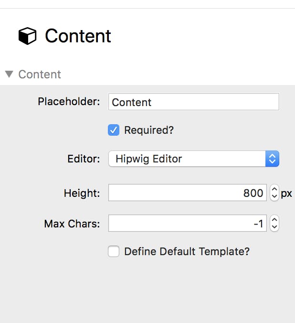Click the cube icon beside the Content title
The image size is (295, 323).
(27, 36)
